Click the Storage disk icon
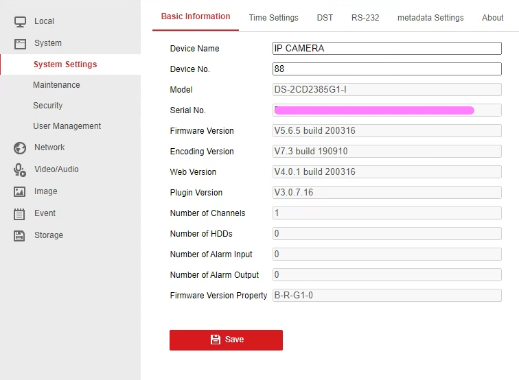The width and height of the screenshot is (519, 380). pyautogui.click(x=20, y=235)
